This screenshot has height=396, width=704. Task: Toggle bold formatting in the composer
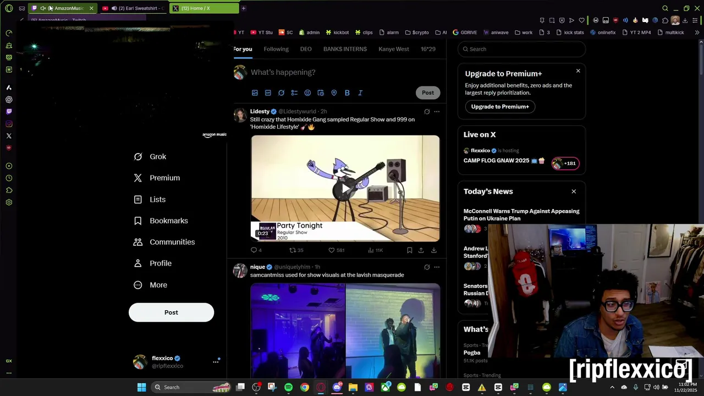tap(347, 93)
